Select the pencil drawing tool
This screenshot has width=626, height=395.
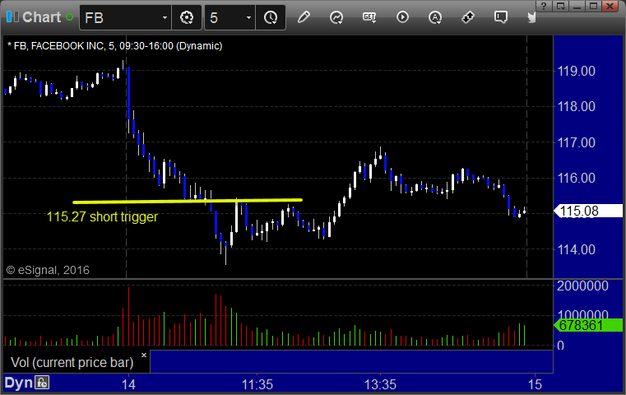[x=304, y=17]
